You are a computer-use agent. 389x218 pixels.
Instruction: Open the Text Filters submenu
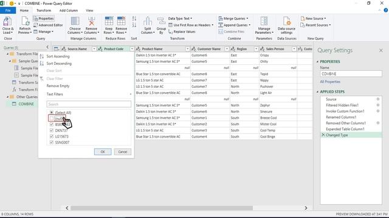(x=55, y=94)
